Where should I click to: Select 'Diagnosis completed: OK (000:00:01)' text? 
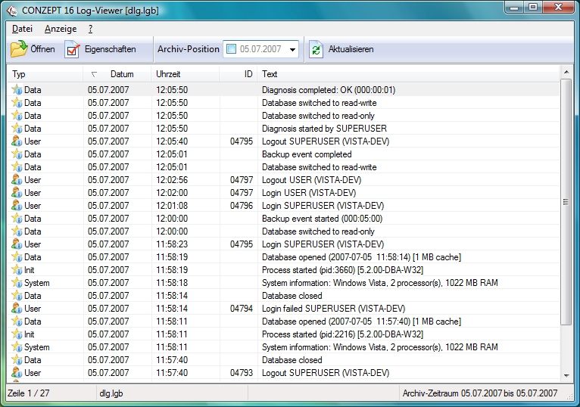click(x=329, y=90)
